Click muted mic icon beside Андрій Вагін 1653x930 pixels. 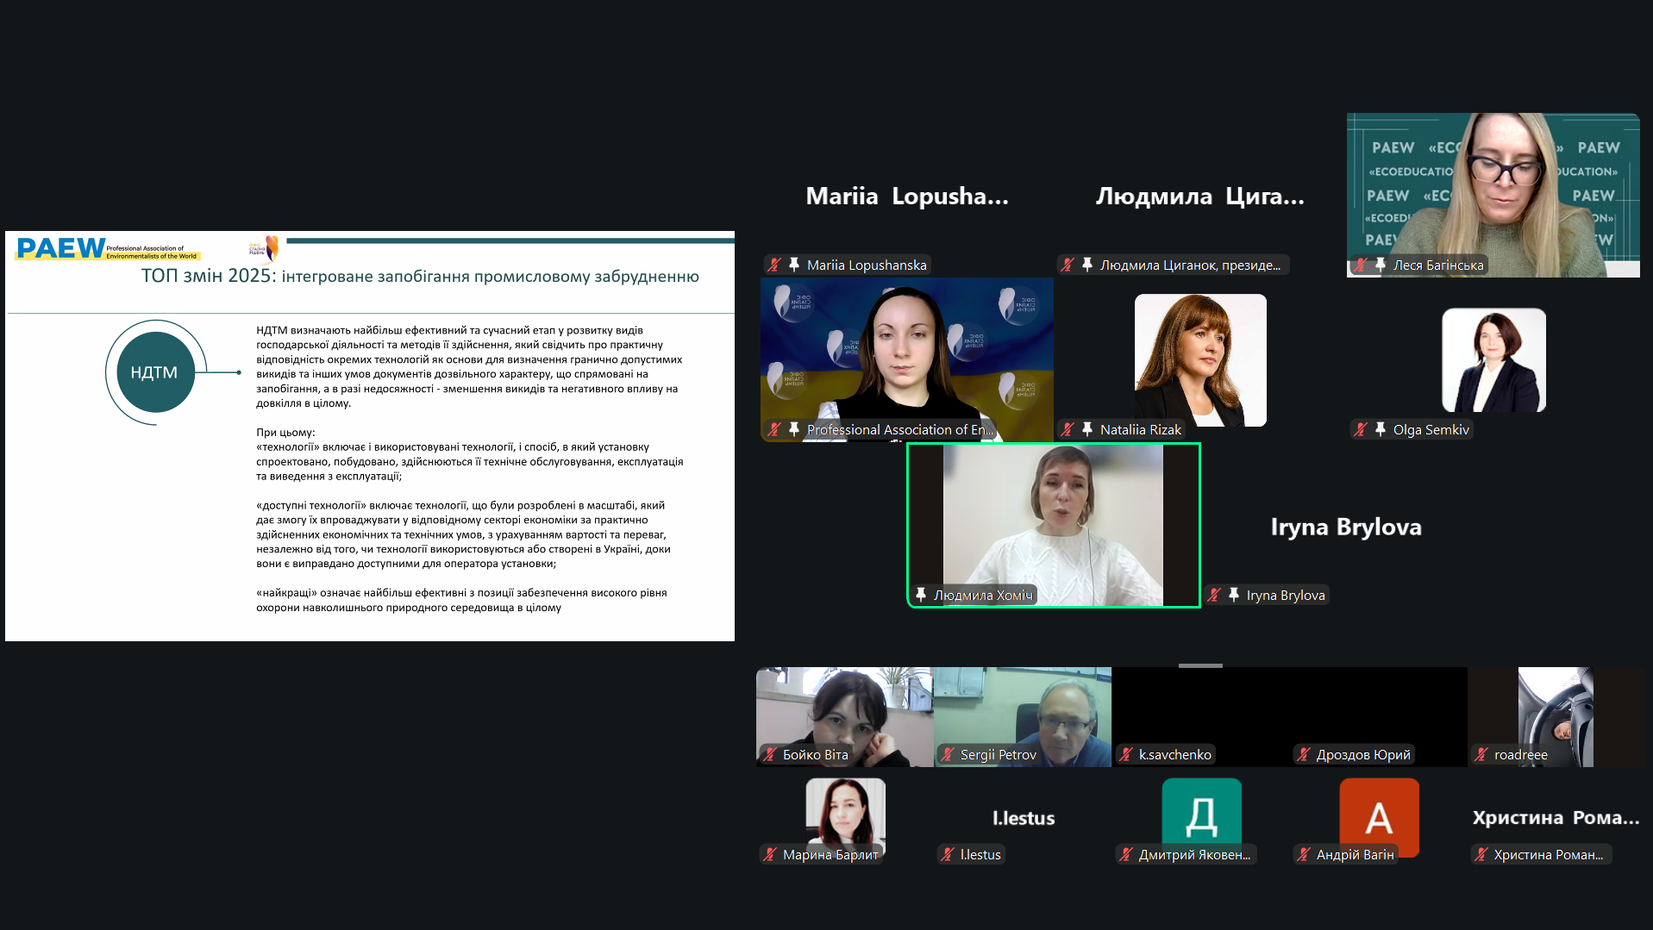pyautogui.click(x=1304, y=854)
